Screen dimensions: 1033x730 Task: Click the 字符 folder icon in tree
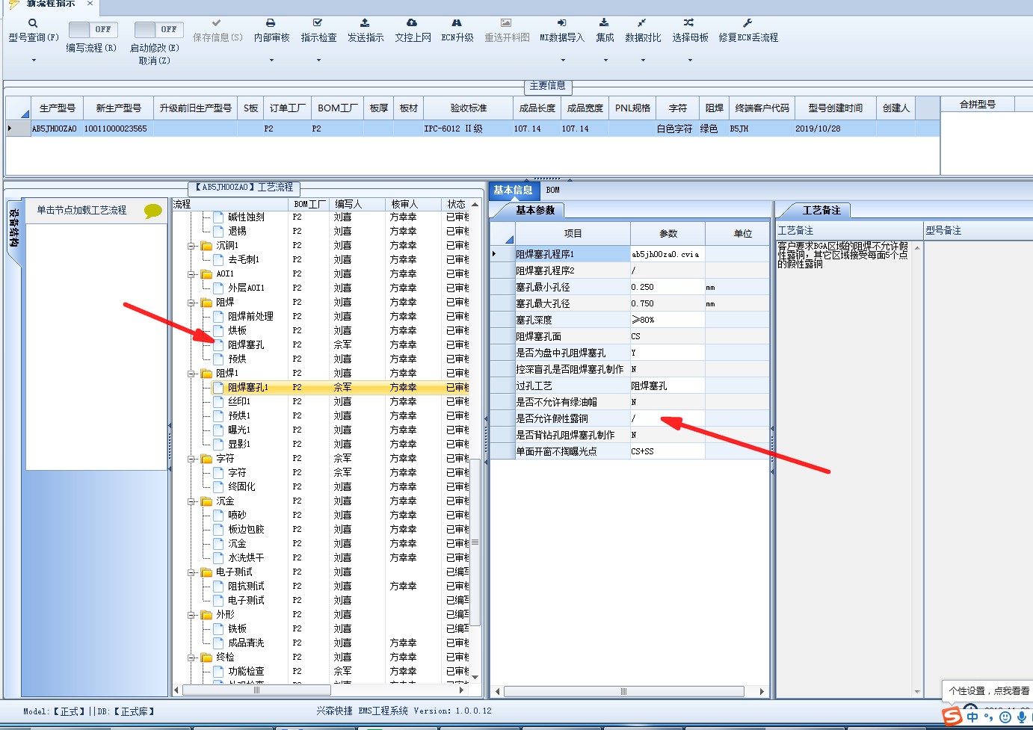click(x=207, y=459)
